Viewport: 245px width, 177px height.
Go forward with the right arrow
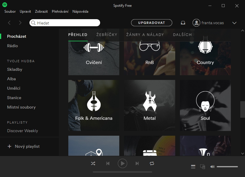point(20,23)
